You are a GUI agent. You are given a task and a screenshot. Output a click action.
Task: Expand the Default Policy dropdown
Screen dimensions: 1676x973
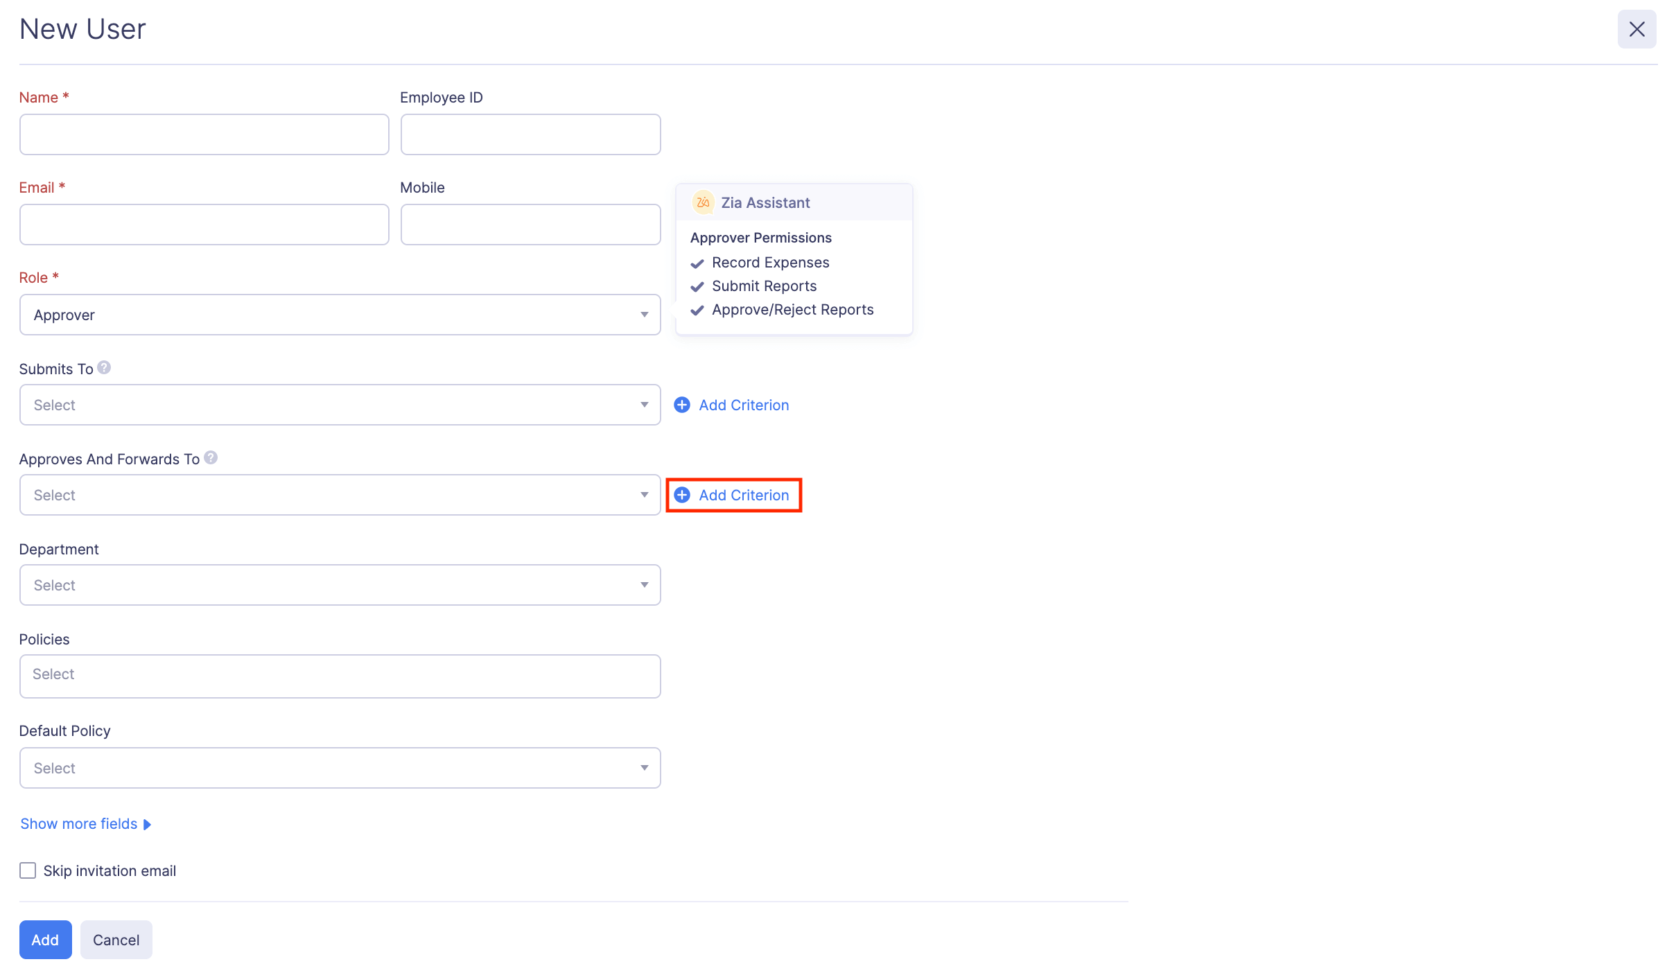pyautogui.click(x=340, y=767)
